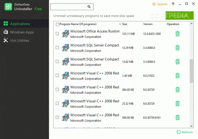Click installer icon of 13.62 MB SQL Server Compact

click(65, 62)
